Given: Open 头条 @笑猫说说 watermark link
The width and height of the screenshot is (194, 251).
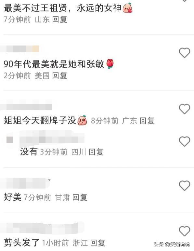Looking at the screenshot, I should point(172,244).
